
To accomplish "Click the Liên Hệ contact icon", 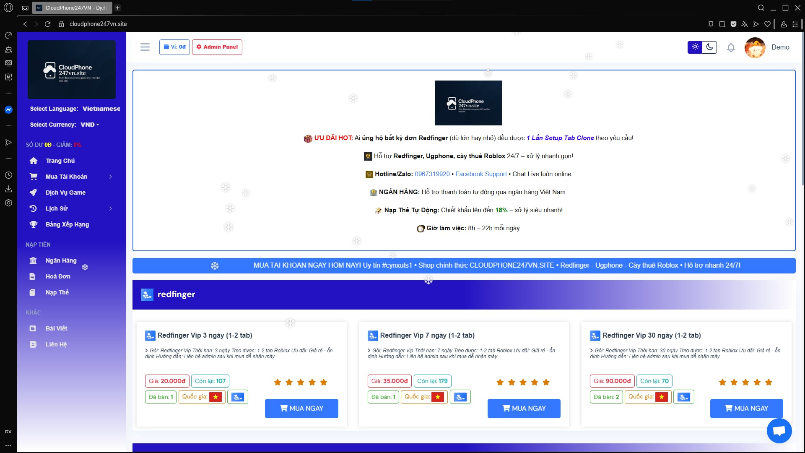I will point(33,344).
